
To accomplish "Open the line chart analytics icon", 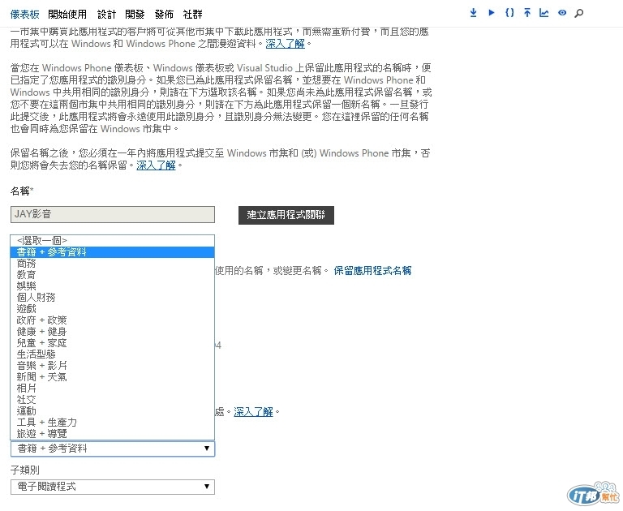I will [544, 13].
